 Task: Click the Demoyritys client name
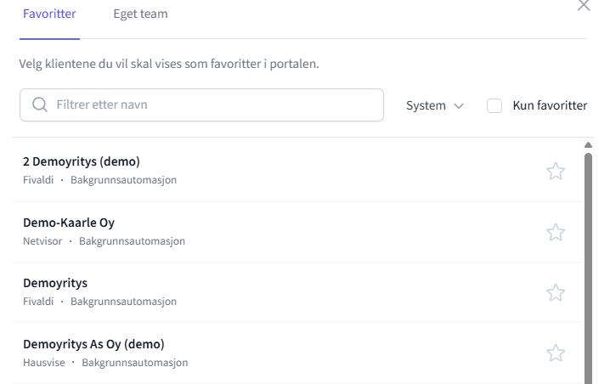coord(55,283)
